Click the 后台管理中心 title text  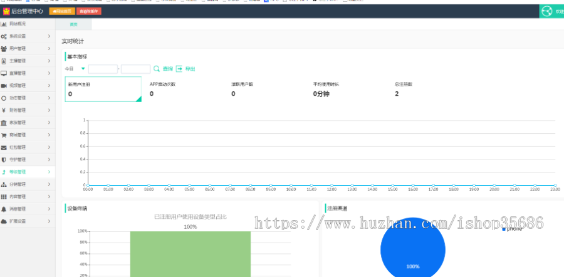[28, 11]
